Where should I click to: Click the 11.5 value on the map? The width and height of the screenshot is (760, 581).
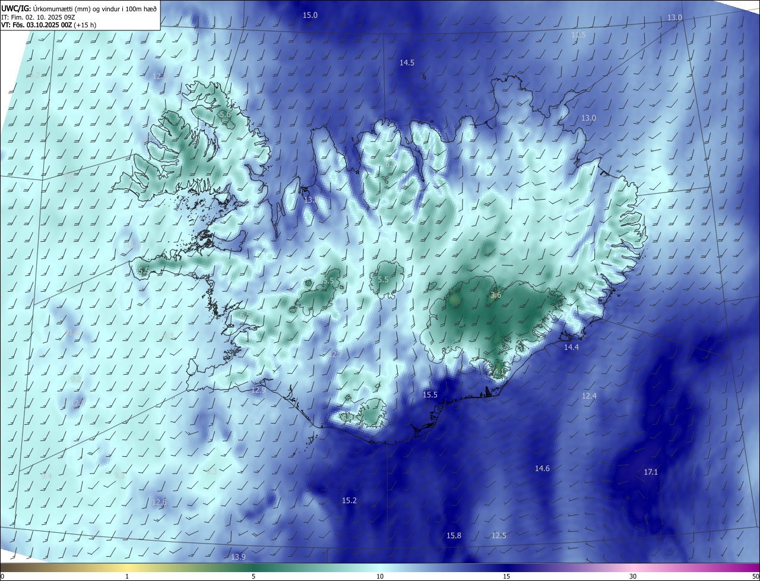pyautogui.click(x=578, y=35)
